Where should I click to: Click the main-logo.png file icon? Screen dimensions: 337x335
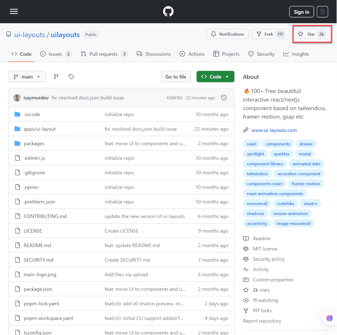(x=17, y=274)
